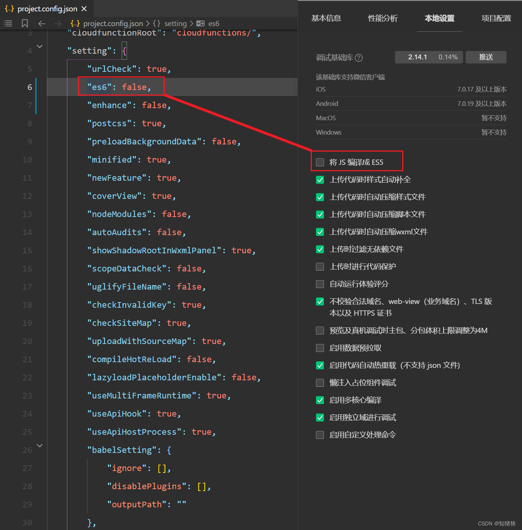522x530 pixels.
Task: Click the "compileHotReLoad": false code line
Action: [x=152, y=359]
